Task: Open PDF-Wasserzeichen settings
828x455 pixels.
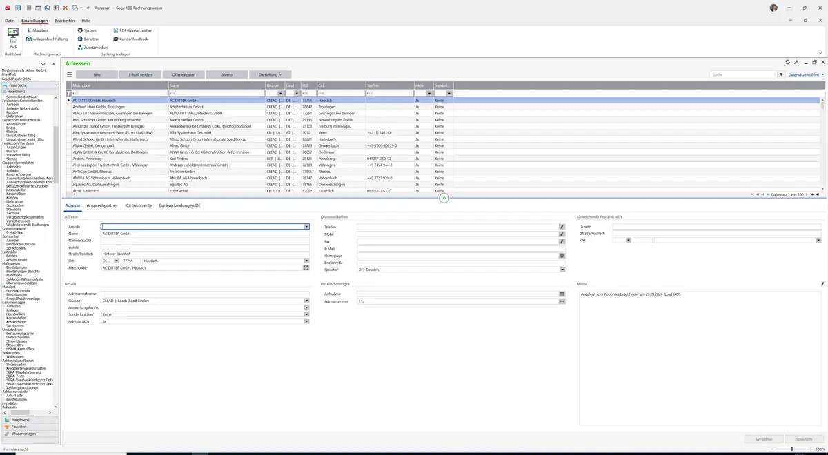Action: [x=132, y=30]
